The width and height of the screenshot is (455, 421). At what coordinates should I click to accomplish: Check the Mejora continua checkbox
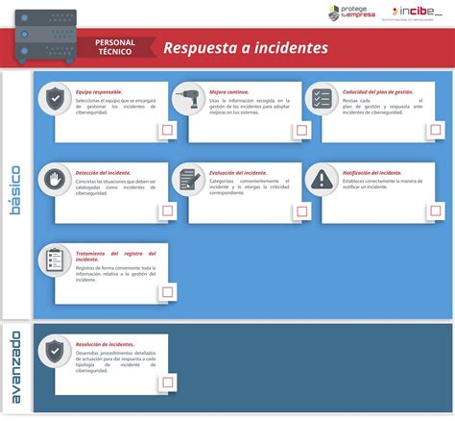[x=301, y=130]
